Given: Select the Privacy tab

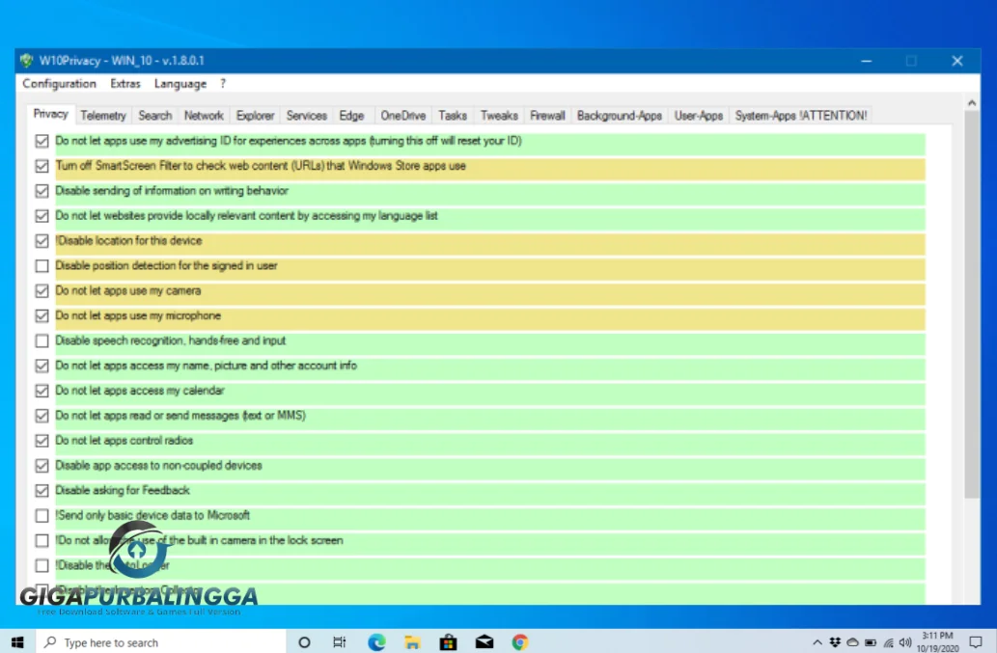Looking at the screenshot, I should pyautogui.click(x=51, y=115).
